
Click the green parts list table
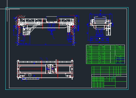pos(106,54)
